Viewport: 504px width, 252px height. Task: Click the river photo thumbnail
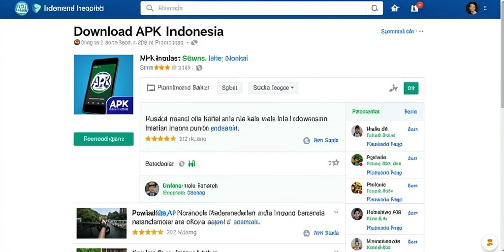101,223
